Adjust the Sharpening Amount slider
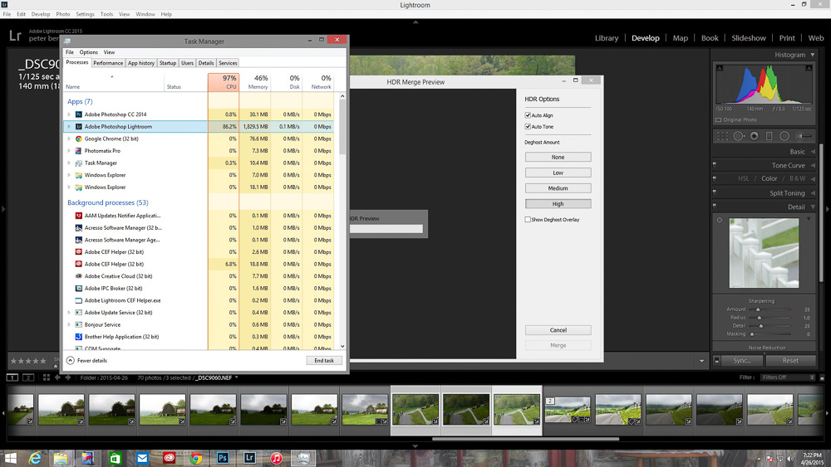 coord(757,309)
